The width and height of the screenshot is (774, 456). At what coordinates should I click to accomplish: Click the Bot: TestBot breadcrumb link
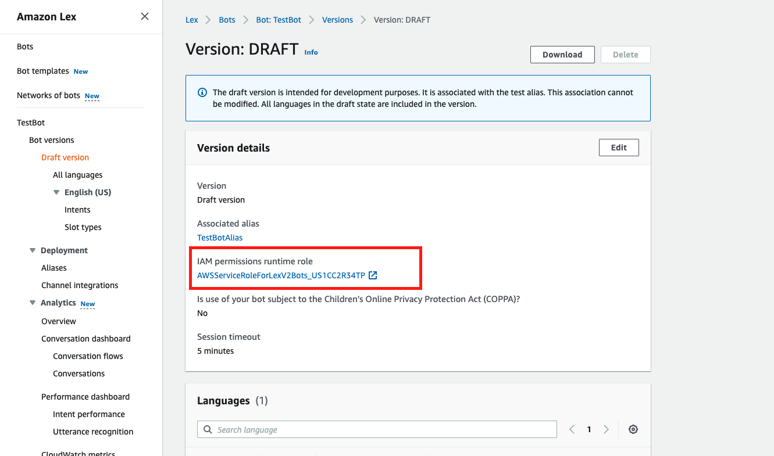pyautogui.click(x=279, y=20)
